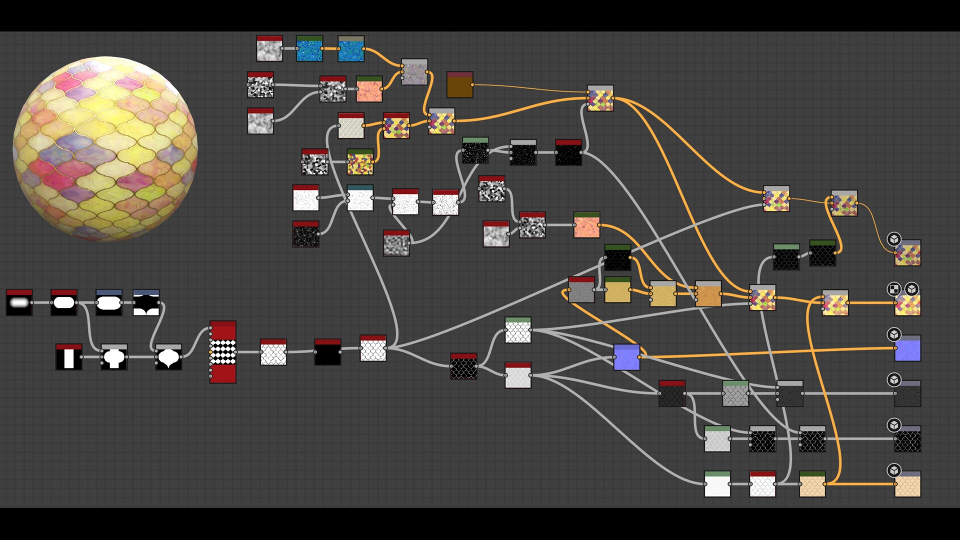
Task: Select the purple normal node mid-graph
Action: pyautogui.click(x=626, y=357)
